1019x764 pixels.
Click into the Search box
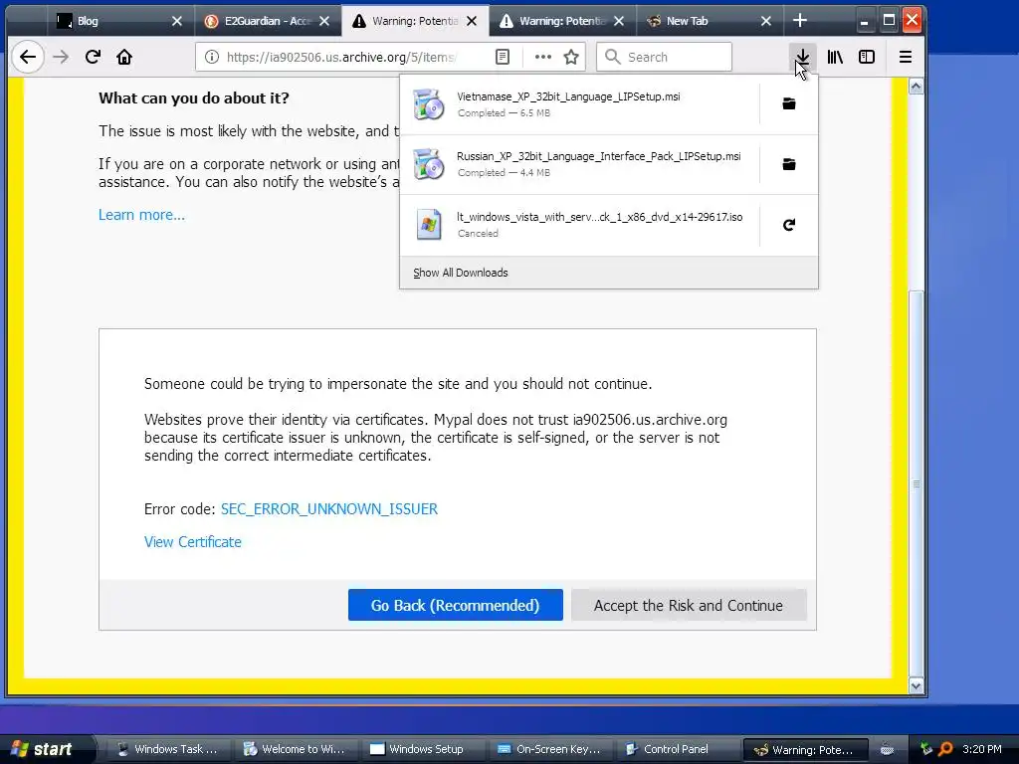click(664, 57)
